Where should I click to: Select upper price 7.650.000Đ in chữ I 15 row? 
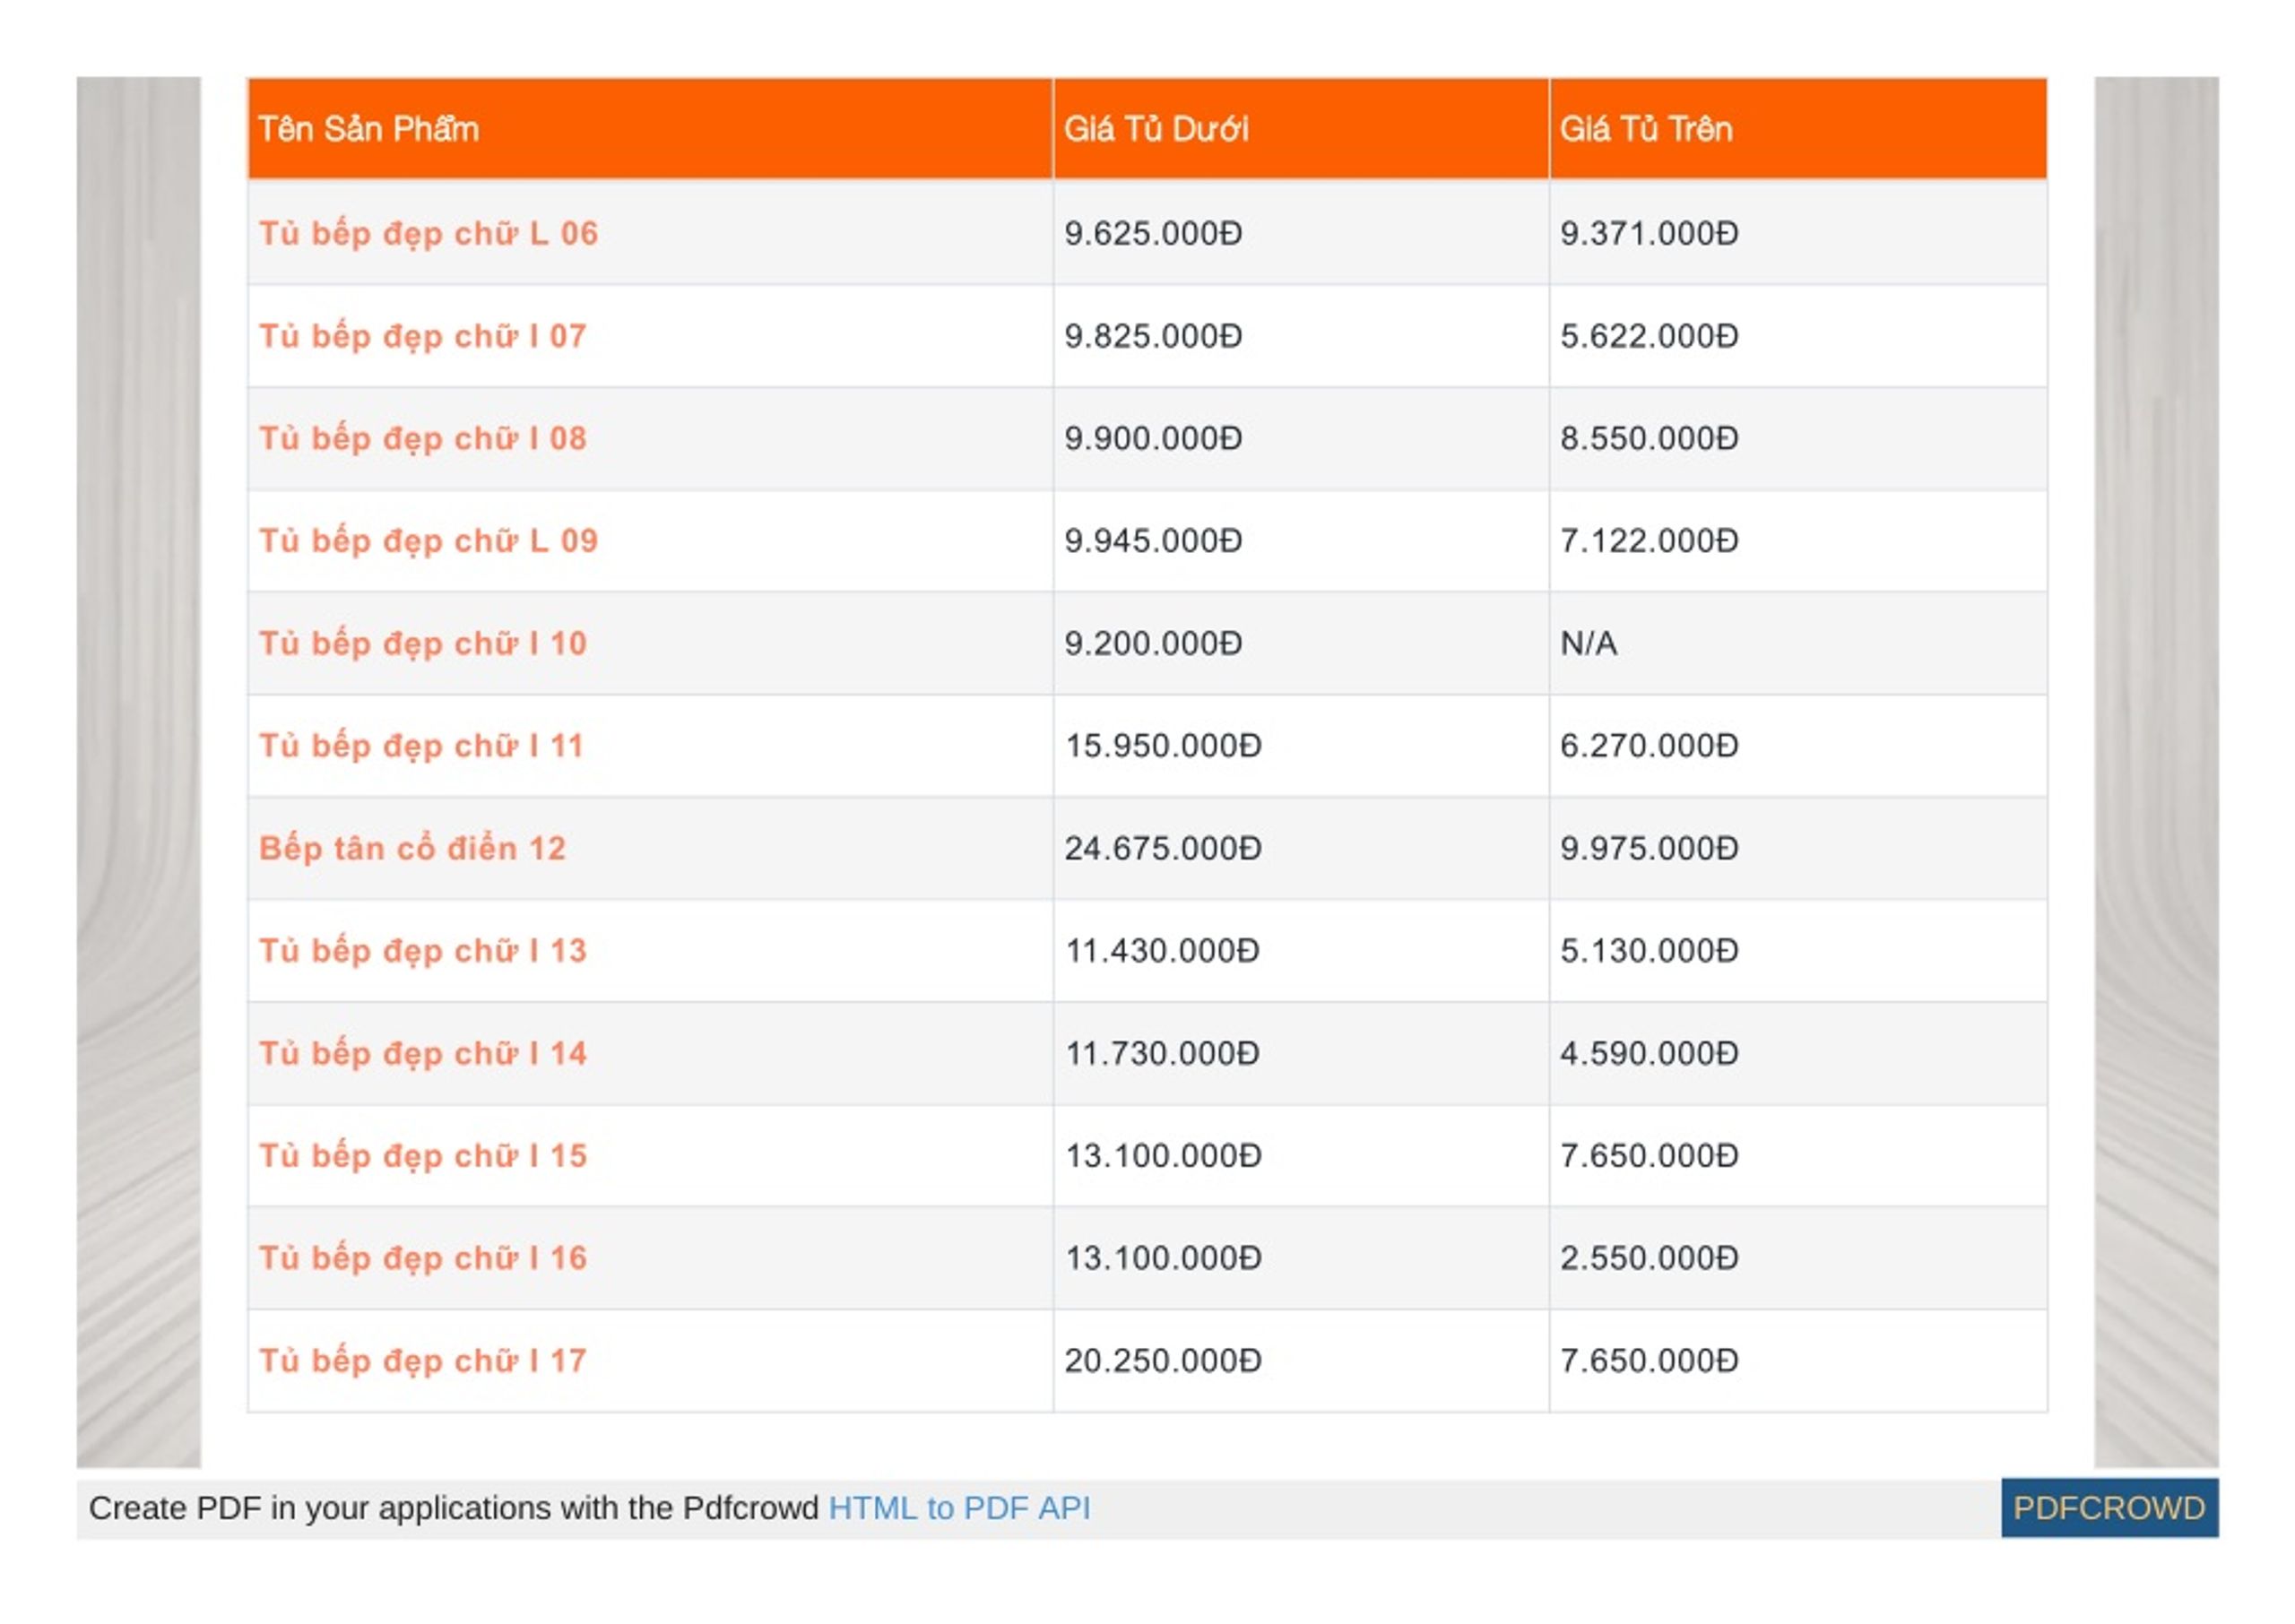(1649, 1156)
